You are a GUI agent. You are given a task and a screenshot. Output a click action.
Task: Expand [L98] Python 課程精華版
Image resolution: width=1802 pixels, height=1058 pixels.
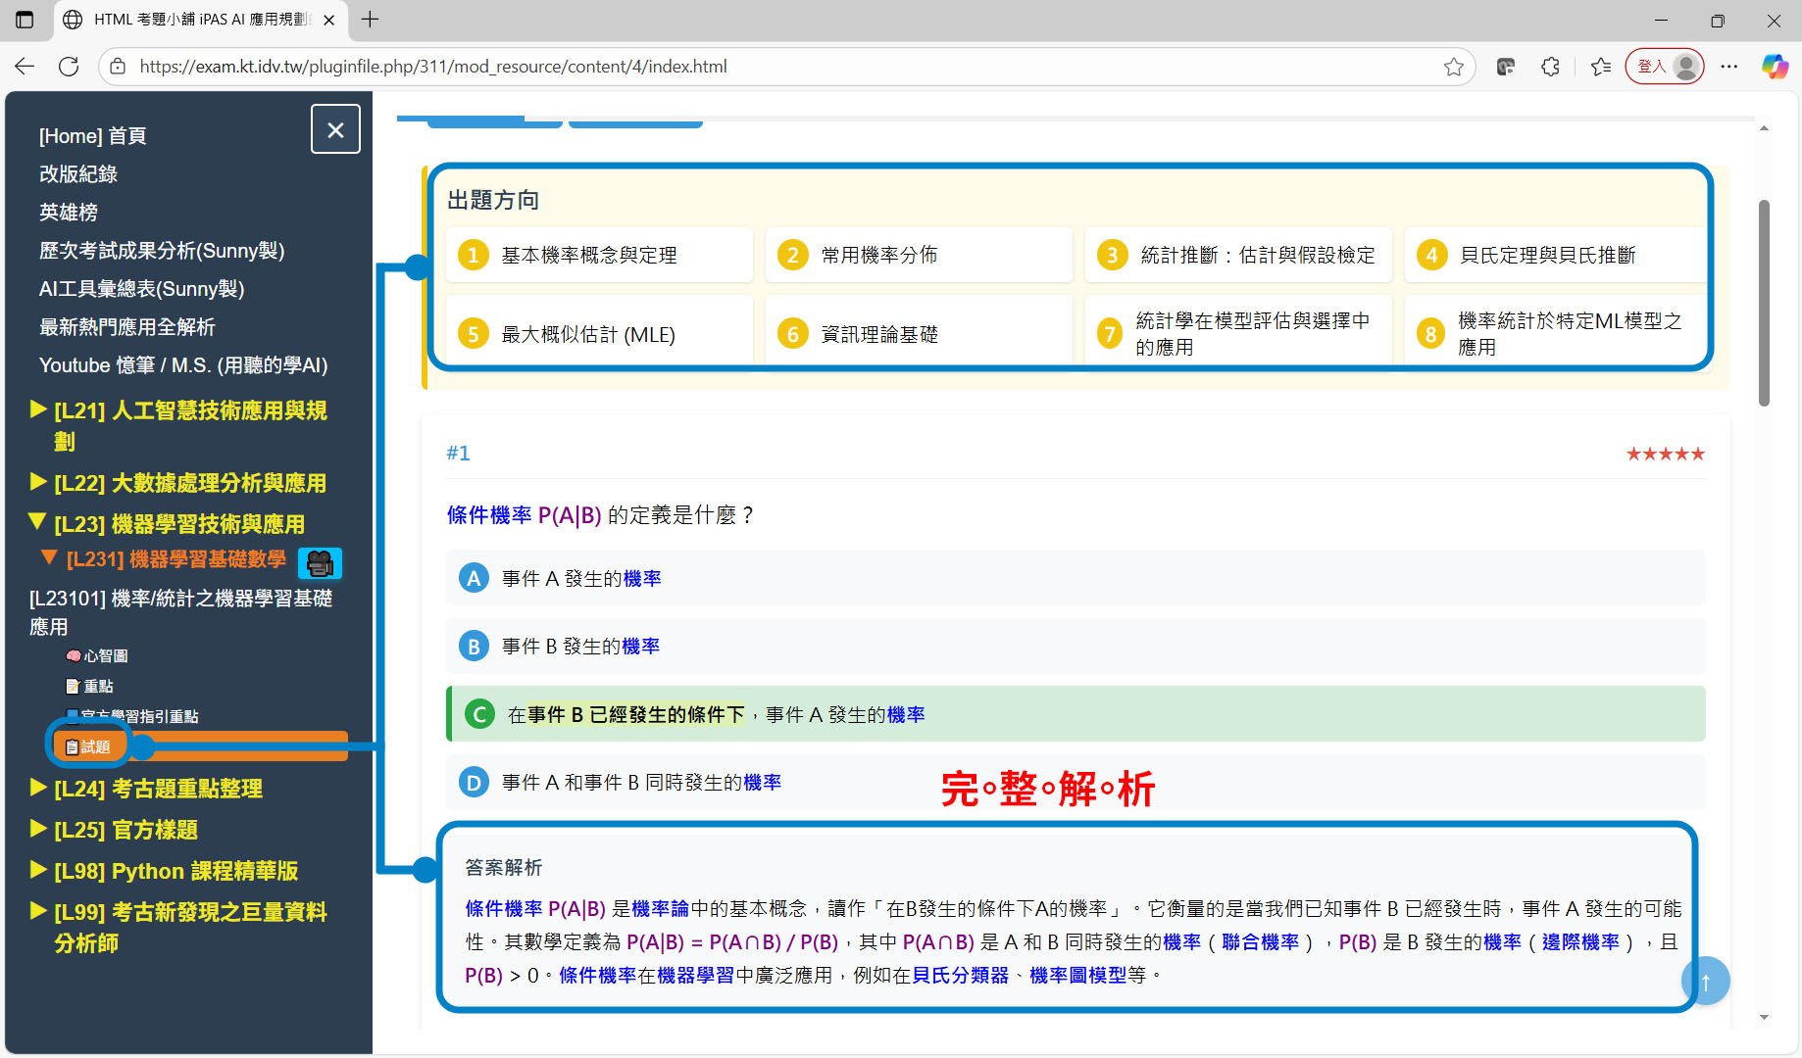point(37,870)
